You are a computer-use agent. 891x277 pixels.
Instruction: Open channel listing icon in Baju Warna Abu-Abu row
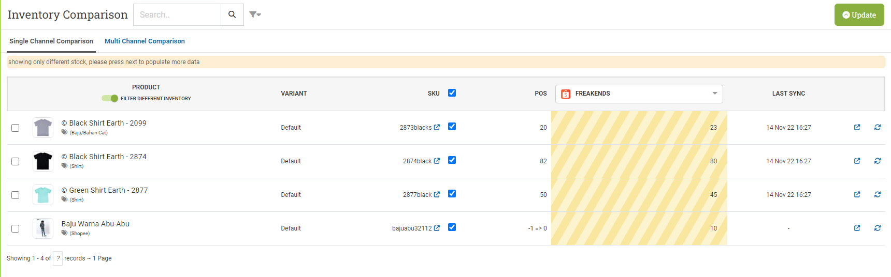[x=857, y=228]
